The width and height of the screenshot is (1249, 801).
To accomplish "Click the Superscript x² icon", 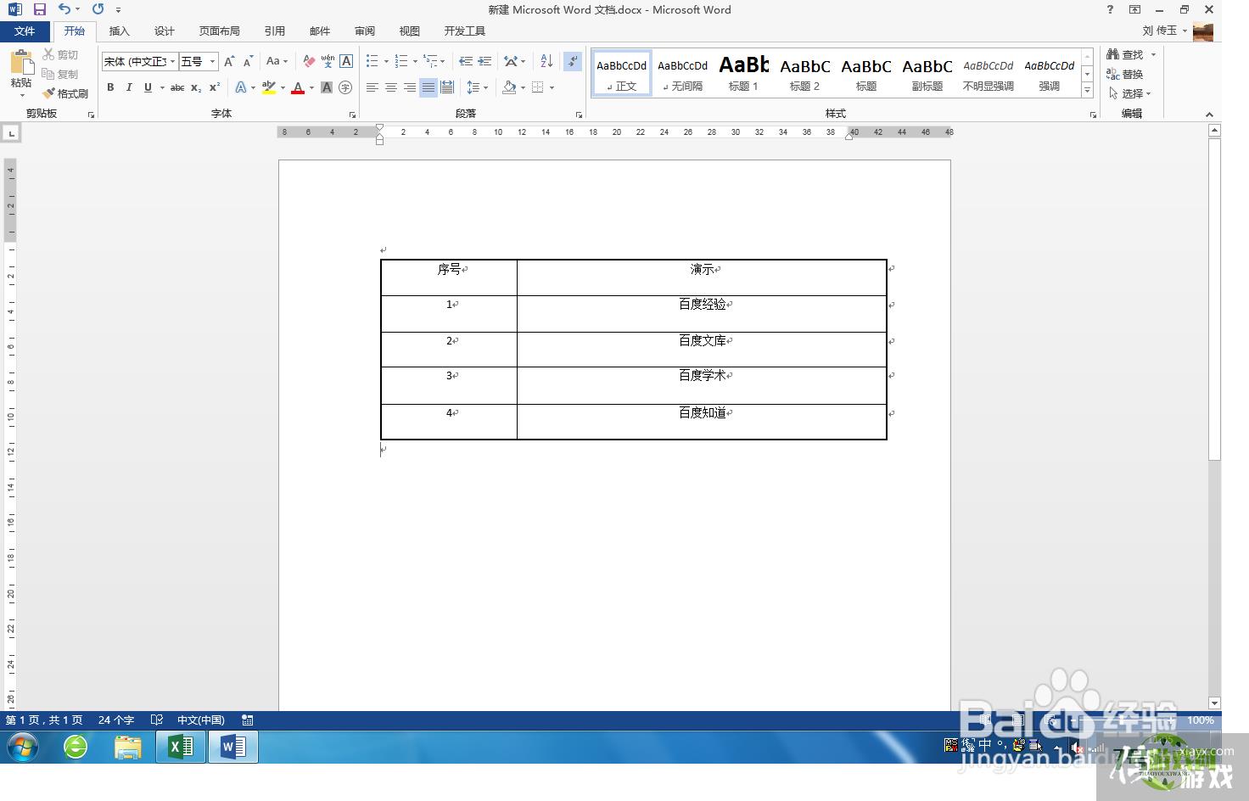I will (x=215, y=87).
